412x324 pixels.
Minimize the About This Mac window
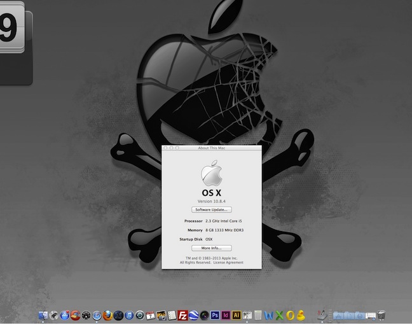pos(171,148)
